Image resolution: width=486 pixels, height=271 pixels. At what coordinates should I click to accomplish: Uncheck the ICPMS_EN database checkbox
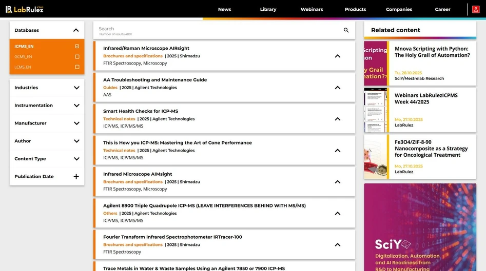(77, 47)
